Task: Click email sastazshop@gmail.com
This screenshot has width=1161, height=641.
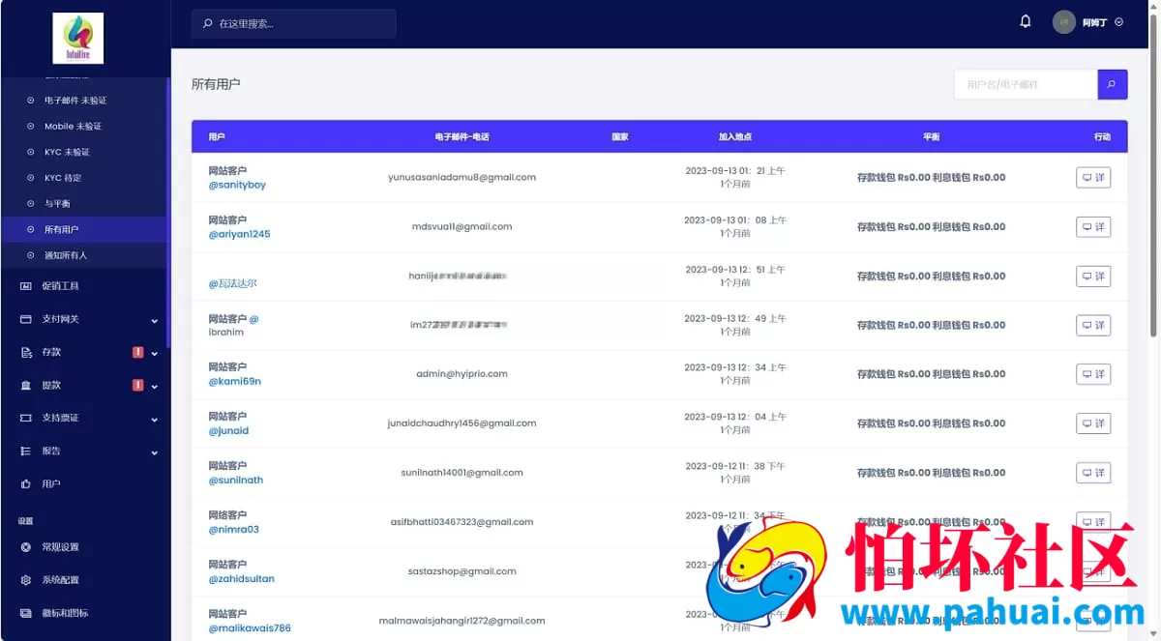Action: coord(461,571)
